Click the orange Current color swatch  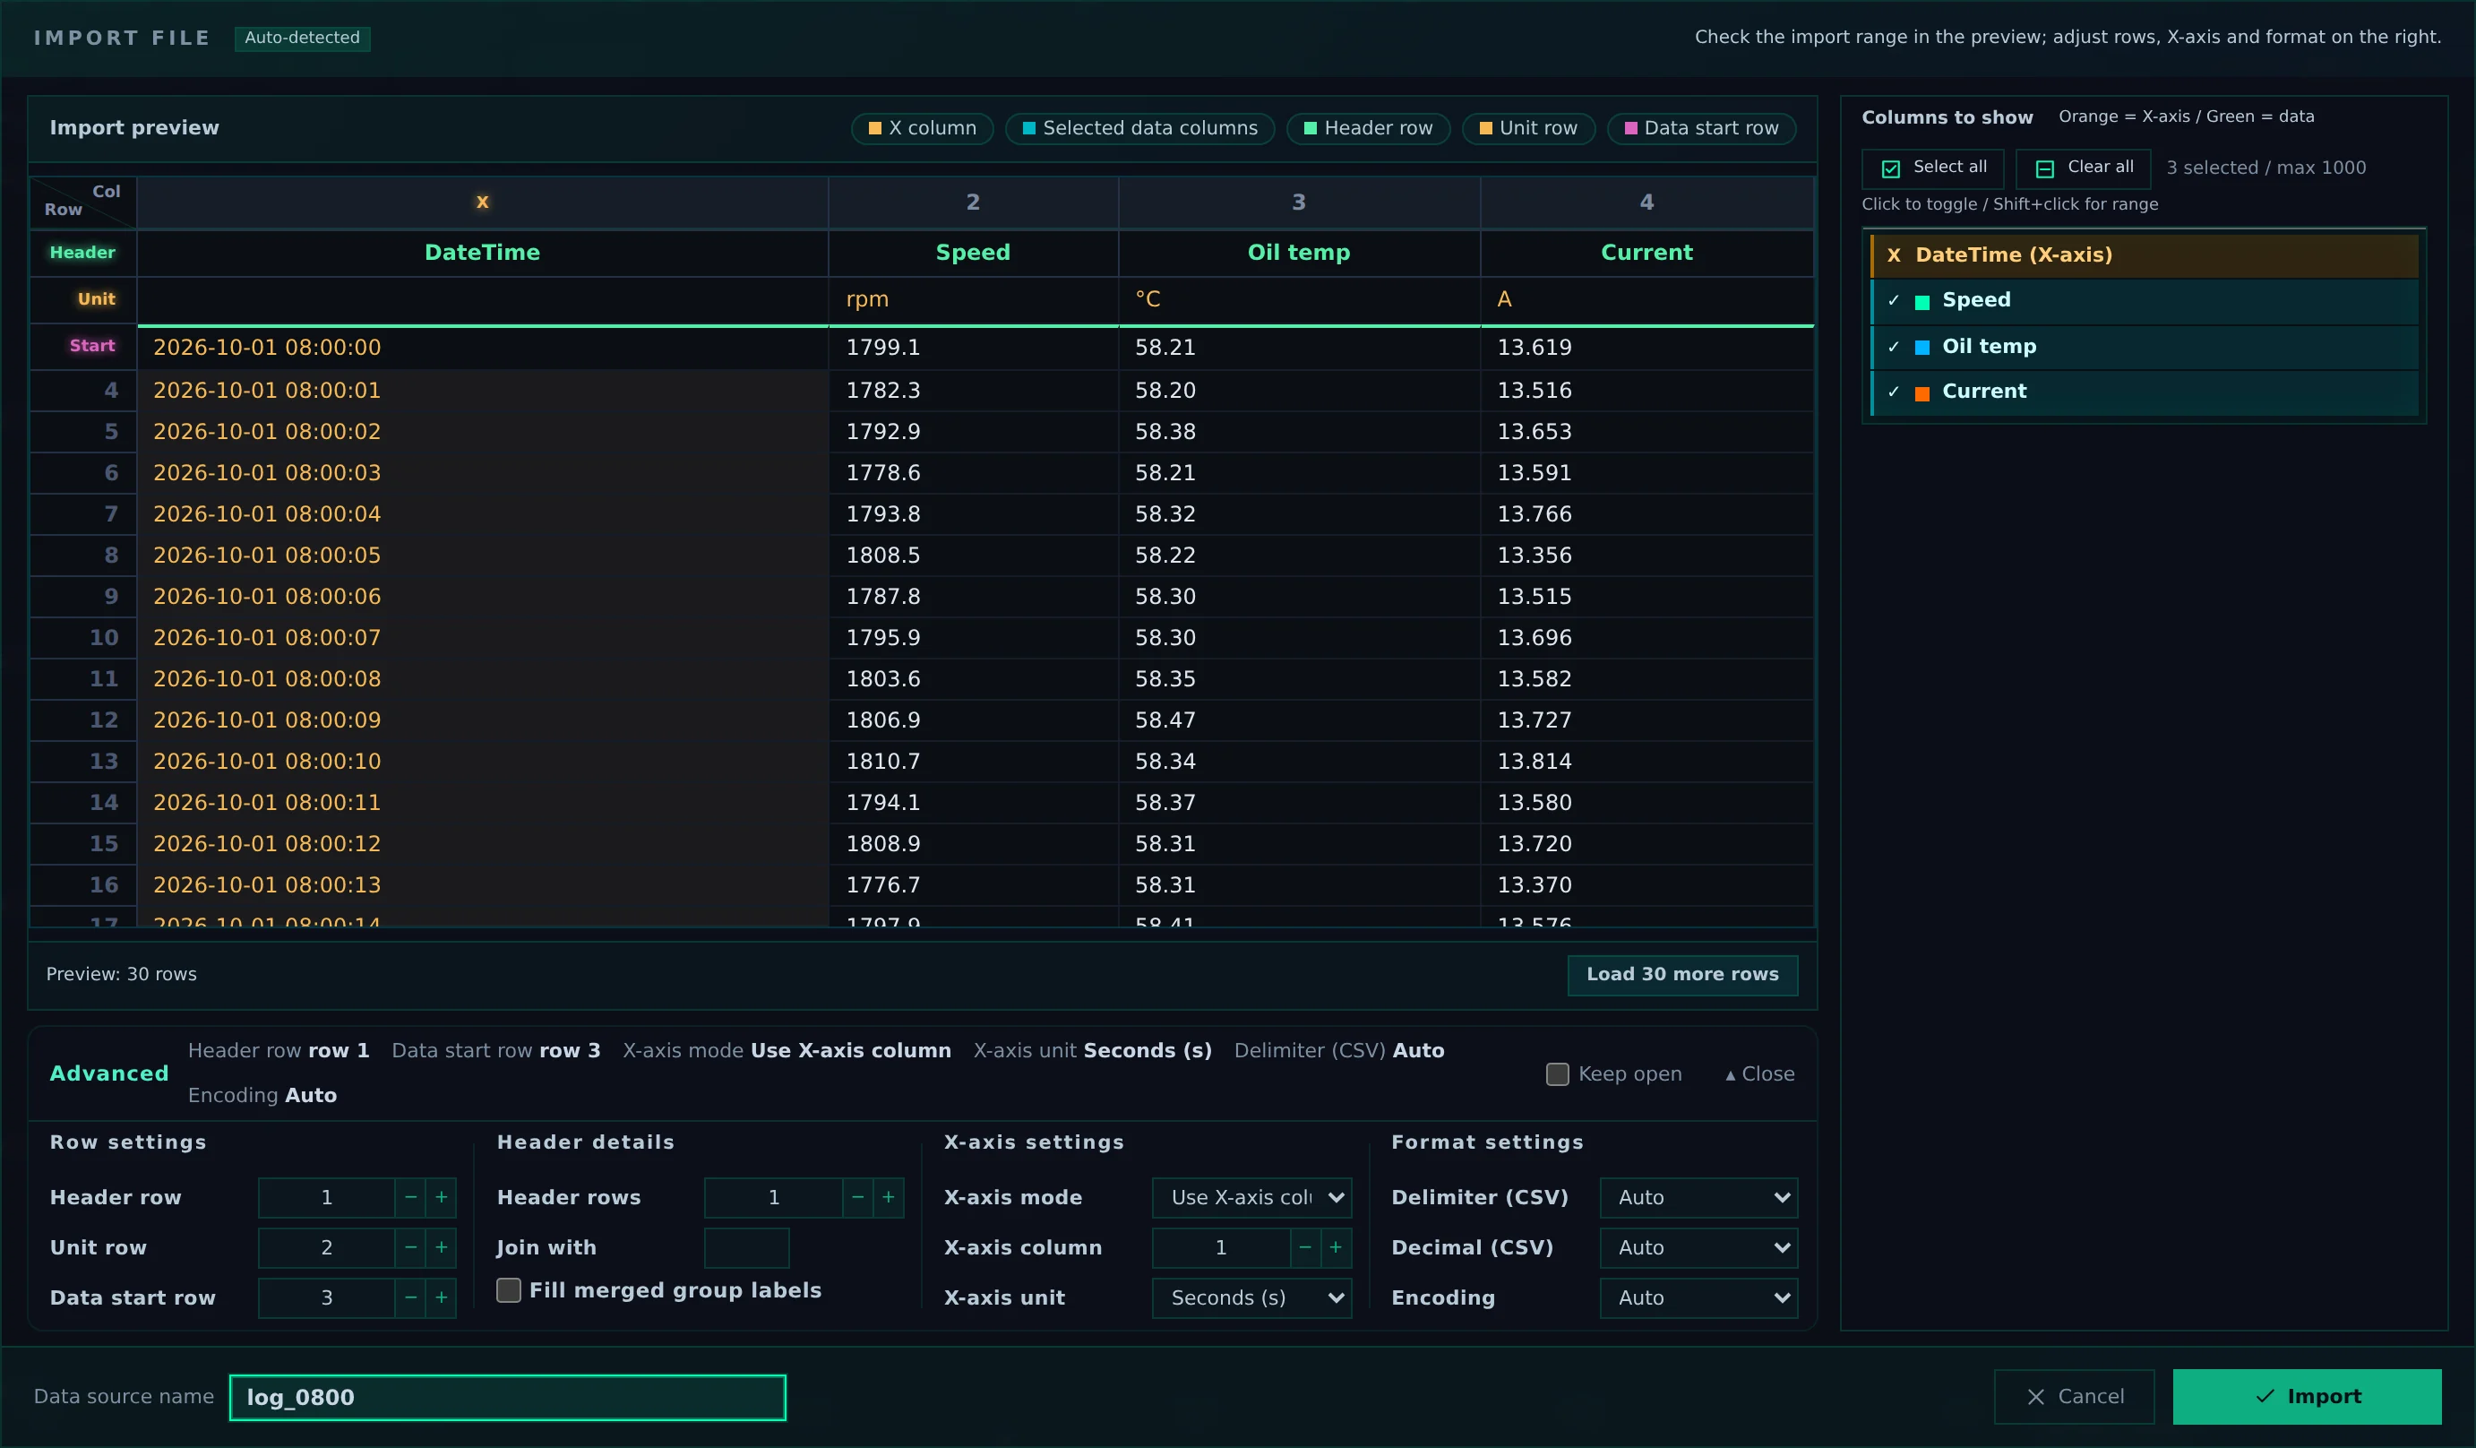(x=1921, y=393)
